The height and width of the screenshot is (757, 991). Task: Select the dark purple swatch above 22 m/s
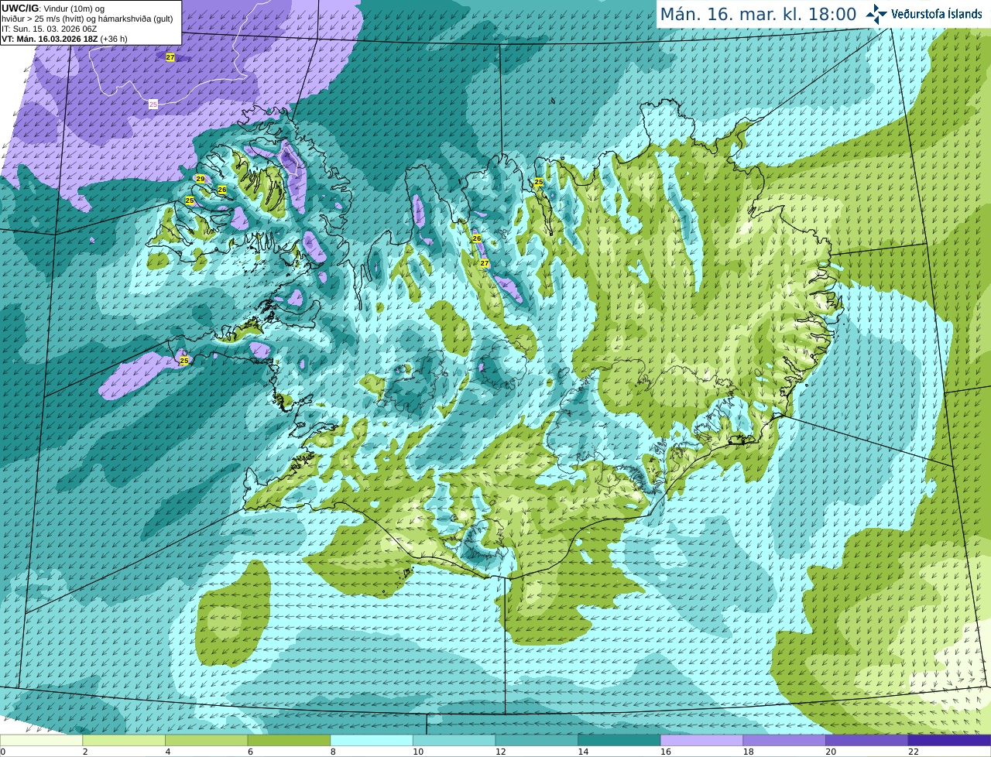click(950, 740)
